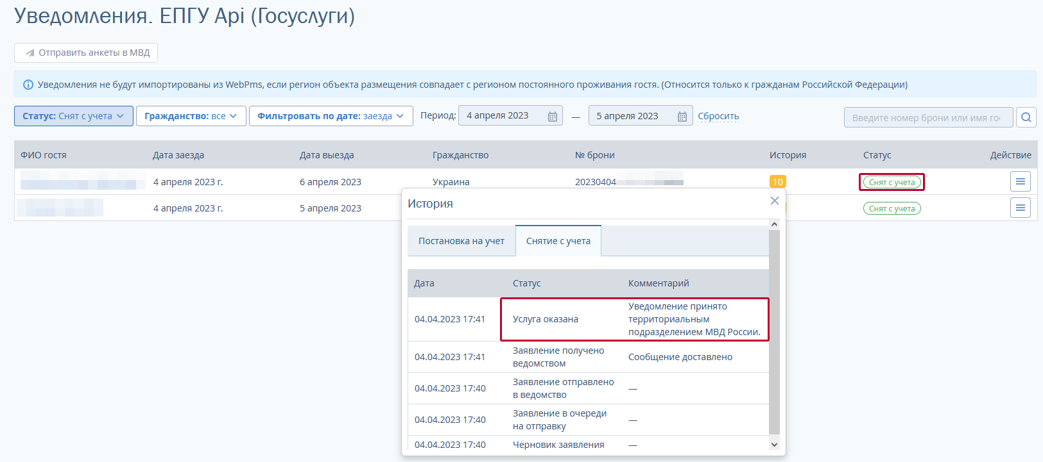The width and height of the screenshot is (1043, 462).
Task: Click the info icon in notice banner
Action: (x=28, y=85)
